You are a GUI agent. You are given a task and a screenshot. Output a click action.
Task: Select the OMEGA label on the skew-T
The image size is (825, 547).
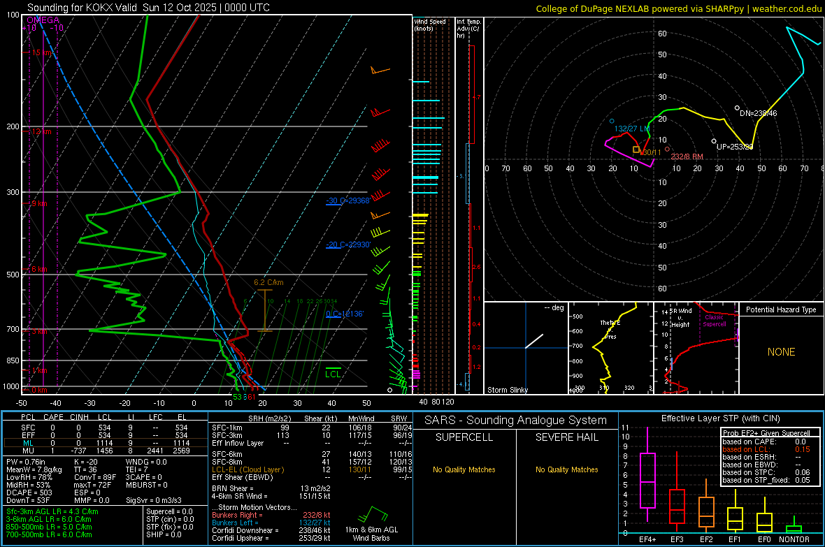(x=43, y=20)
